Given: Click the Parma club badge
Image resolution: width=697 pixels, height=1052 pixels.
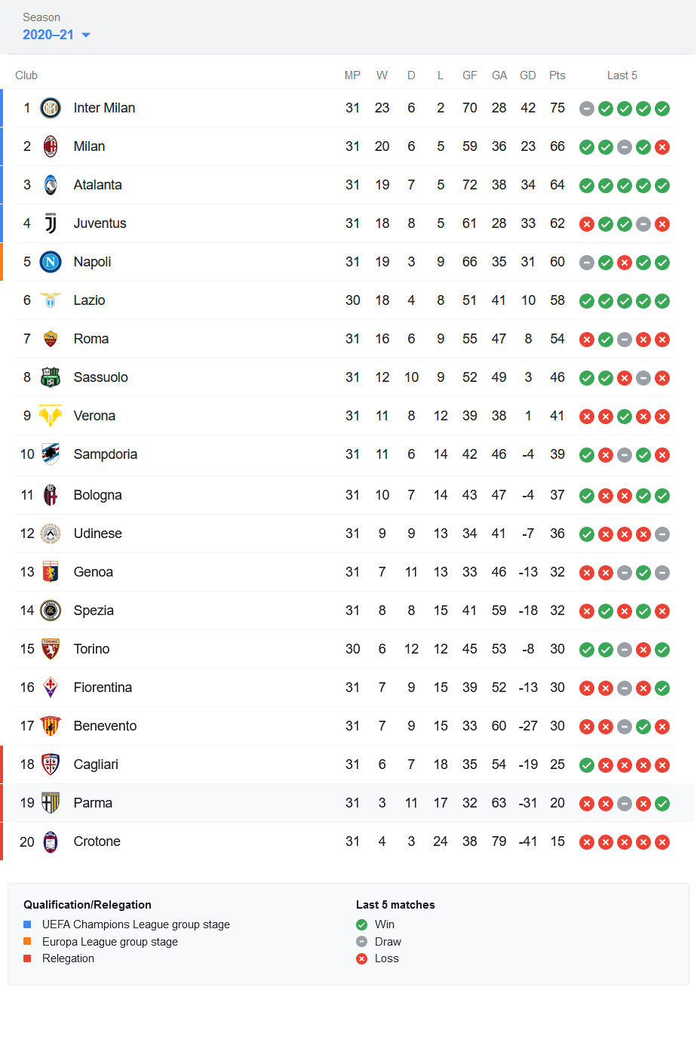Looking at the screenshot, I should coord(51,803).
